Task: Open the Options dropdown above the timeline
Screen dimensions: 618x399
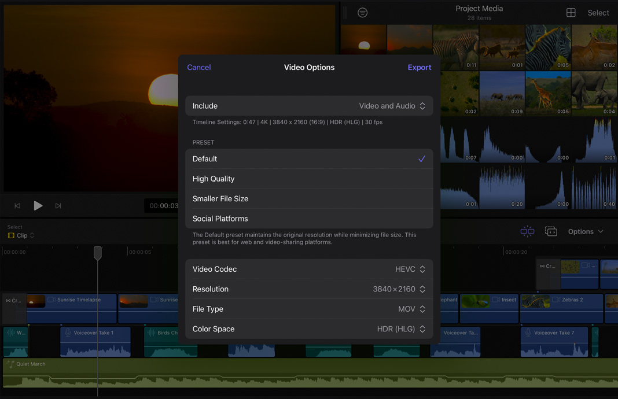Action: coord(585,231)
